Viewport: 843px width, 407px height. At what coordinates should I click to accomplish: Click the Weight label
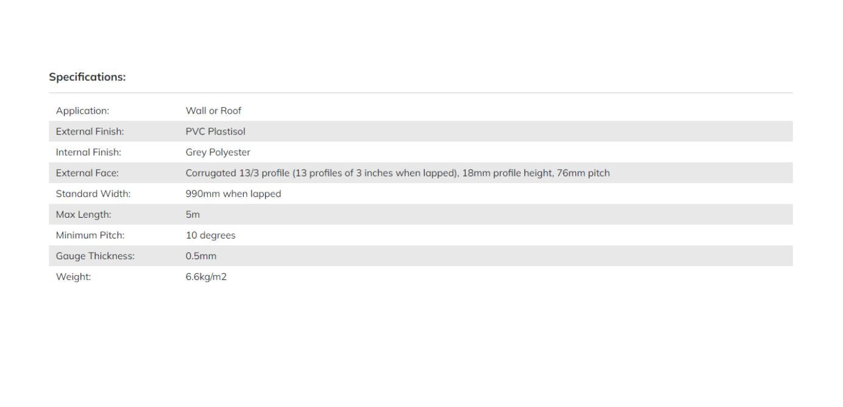tap(73, 277)
